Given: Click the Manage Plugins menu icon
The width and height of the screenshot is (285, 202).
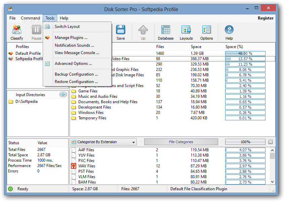Looking at the screenshot, I should [47, 38].
